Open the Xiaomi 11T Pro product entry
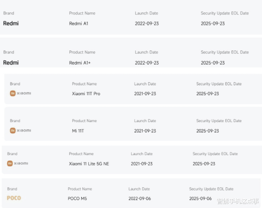262x208 pixels. (86, 94)
